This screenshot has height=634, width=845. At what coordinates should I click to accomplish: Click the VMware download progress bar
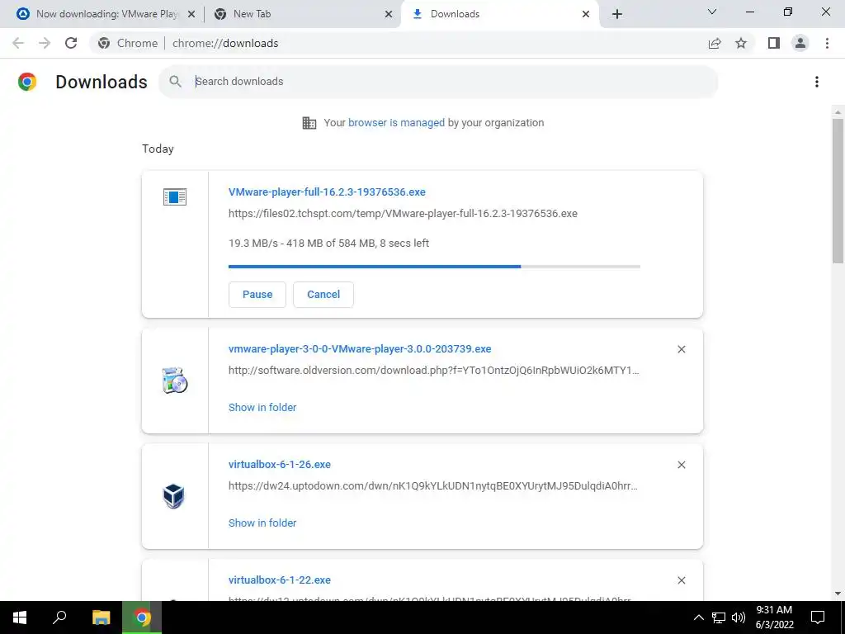(x=434, y=267)
